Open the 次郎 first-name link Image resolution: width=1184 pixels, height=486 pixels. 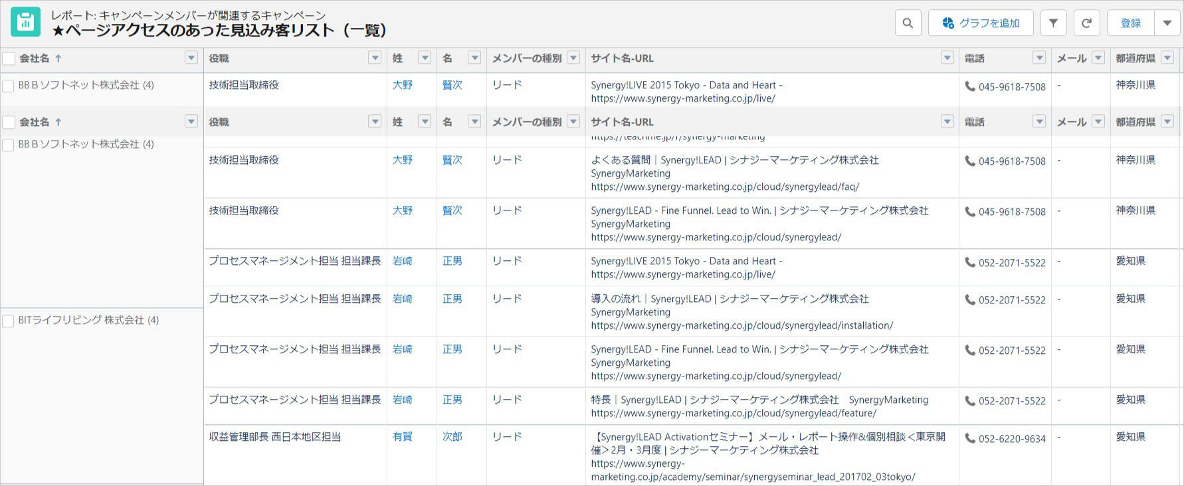(452, 437)
